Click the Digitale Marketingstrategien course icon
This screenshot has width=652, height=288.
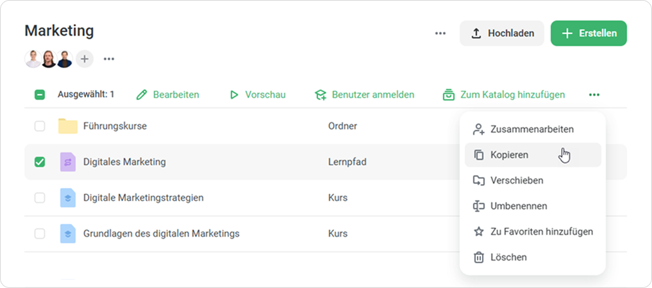pos(67,198)
